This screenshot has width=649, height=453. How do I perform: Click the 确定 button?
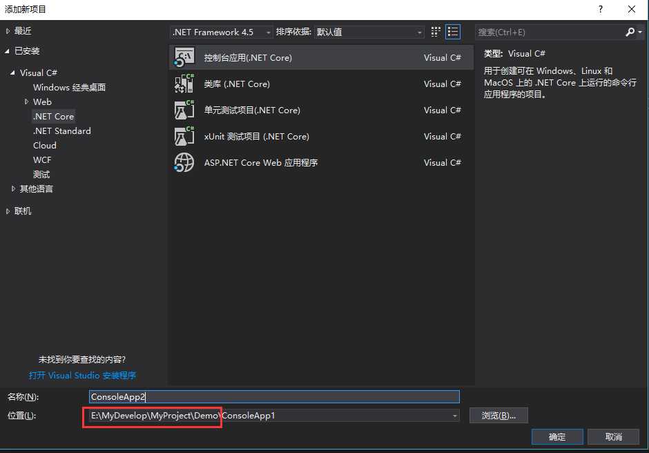(557, 437)
